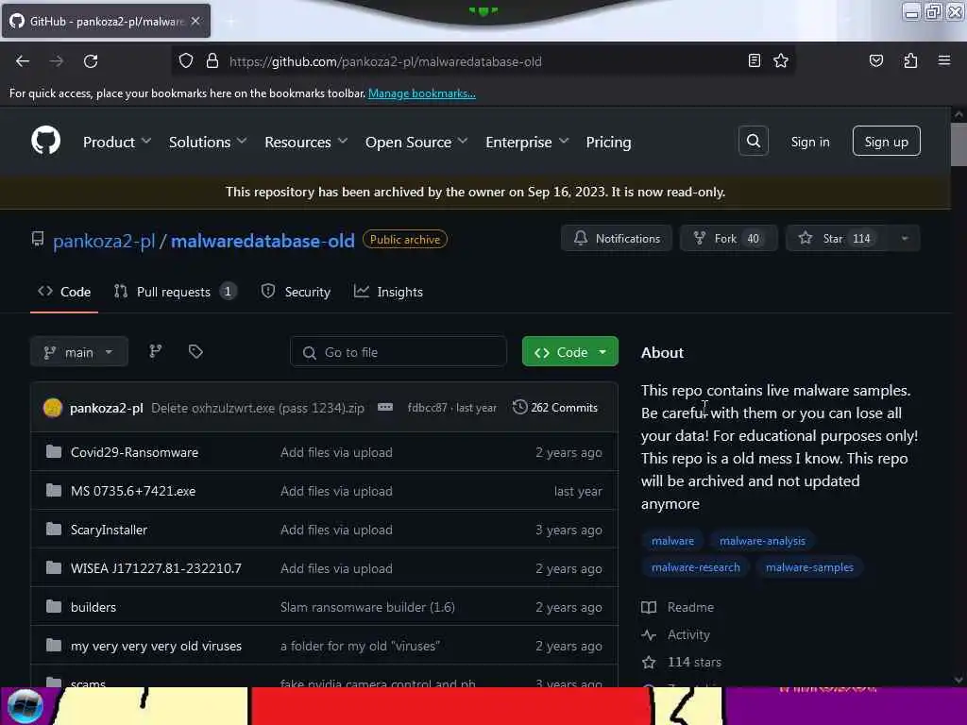The width and height of the screenshot is (967, 725).
Task: Close the GitHub browser tab
Action: [x=195, y=21]
